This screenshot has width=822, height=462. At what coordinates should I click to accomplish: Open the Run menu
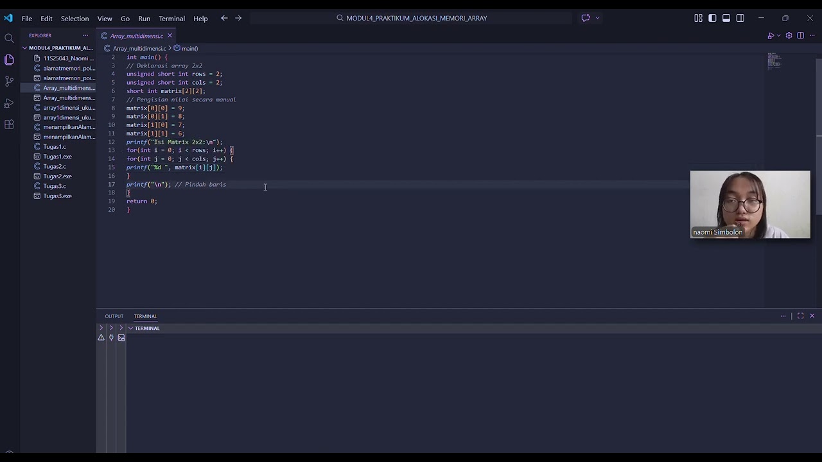coord(144,18)
